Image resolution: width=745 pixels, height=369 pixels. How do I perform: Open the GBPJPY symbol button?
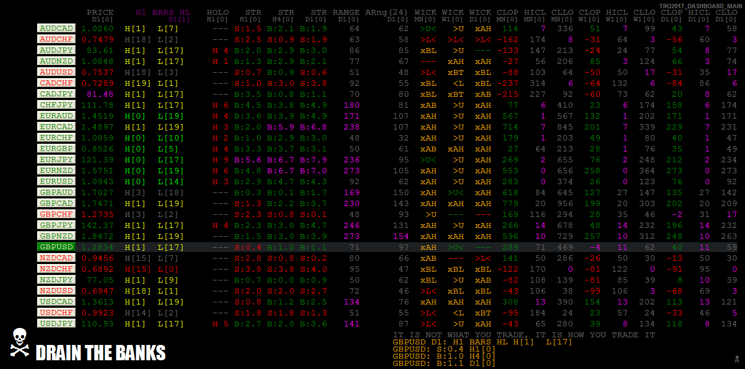56,225
